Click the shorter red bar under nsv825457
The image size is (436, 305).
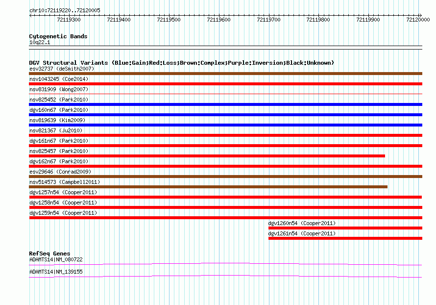(x=207, y=156)
